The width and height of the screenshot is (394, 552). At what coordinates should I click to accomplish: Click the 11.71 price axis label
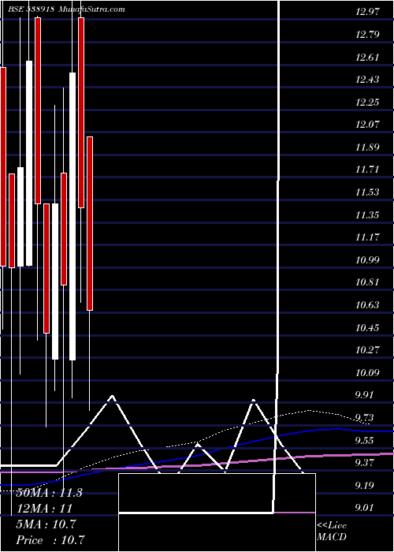pos(368,170)
